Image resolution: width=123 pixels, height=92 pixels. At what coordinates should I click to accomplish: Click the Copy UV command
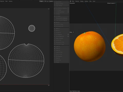[61, 47]
